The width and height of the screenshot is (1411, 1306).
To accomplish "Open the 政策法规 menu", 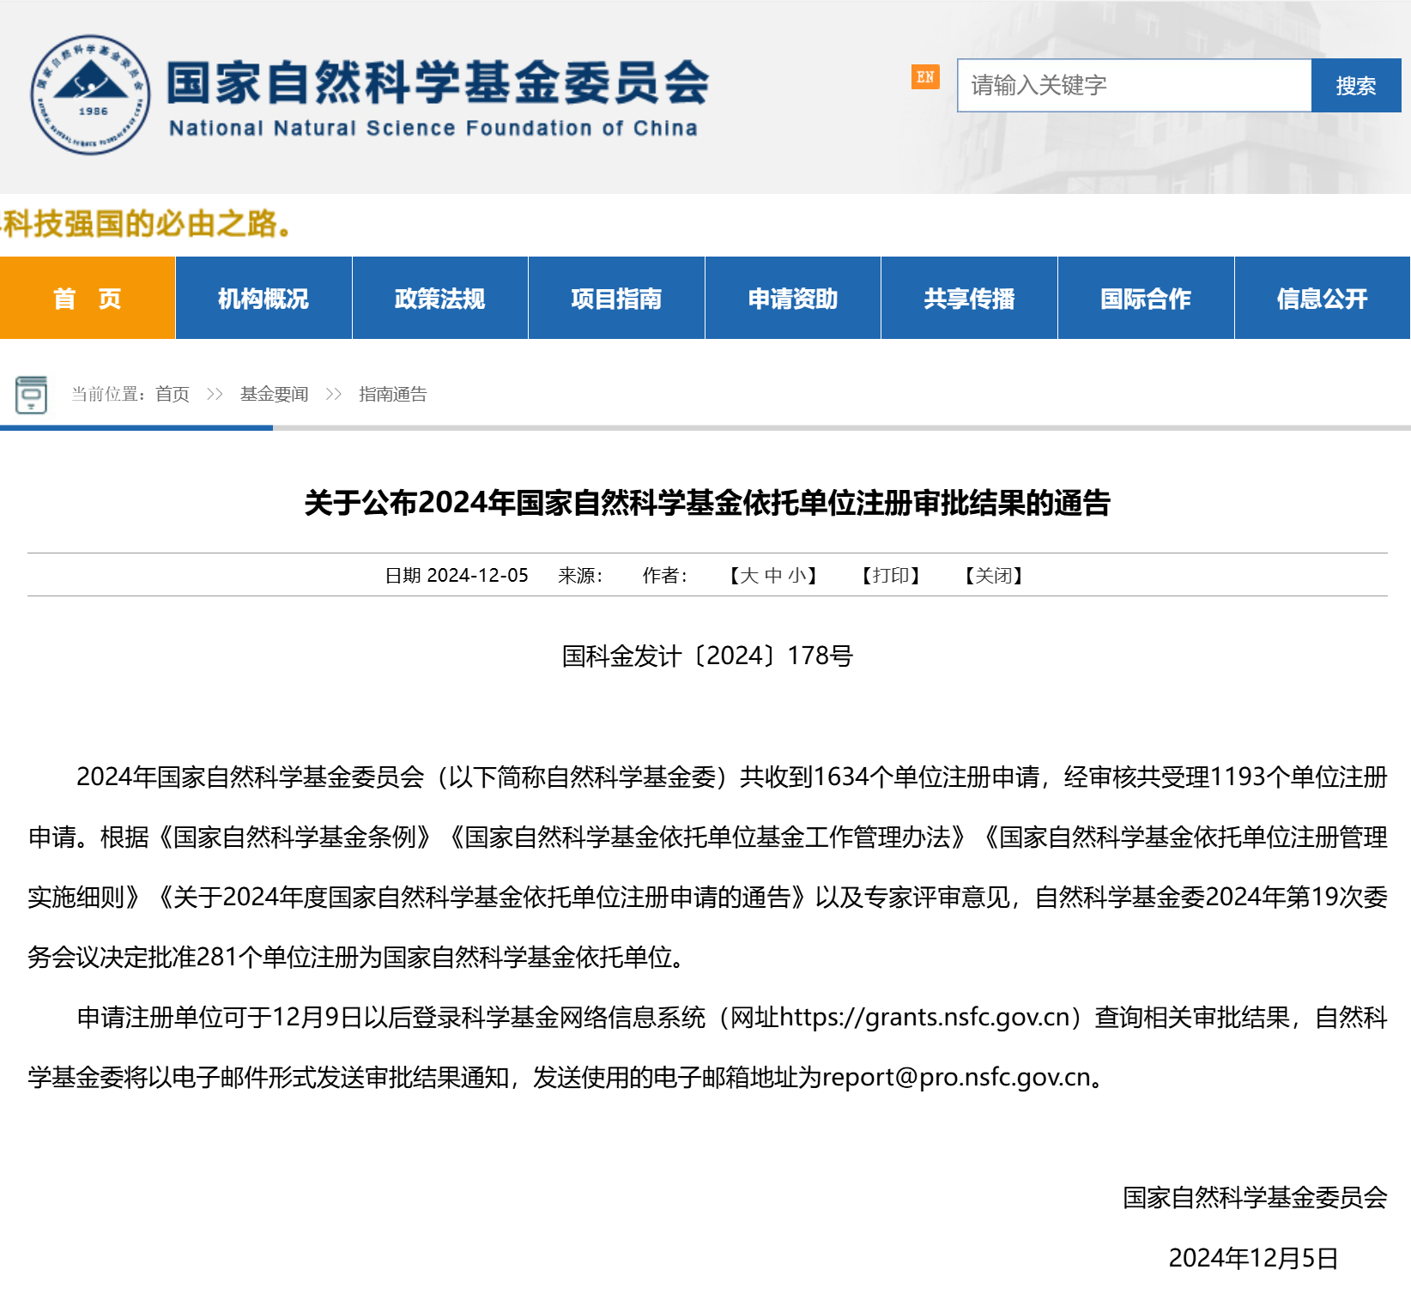I will pos(439,299).
